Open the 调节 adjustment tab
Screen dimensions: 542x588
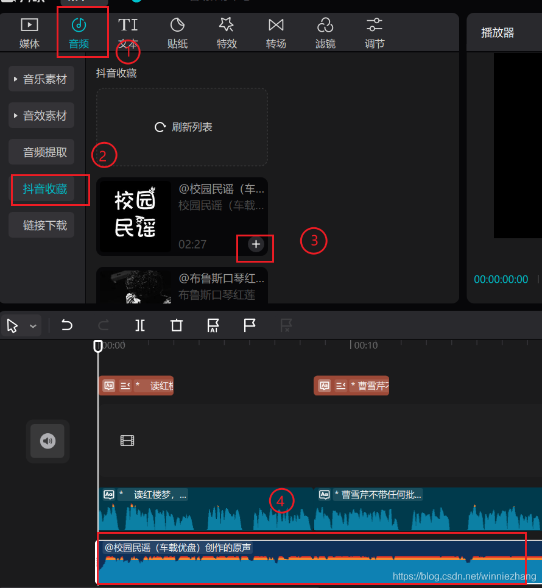pos(375,34)
